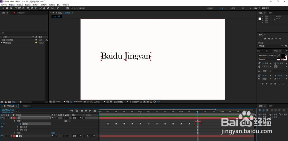The height and width of the screenshot is (141, 288).
Task: Click the fill color black swatch
Action: pos(283,56)
